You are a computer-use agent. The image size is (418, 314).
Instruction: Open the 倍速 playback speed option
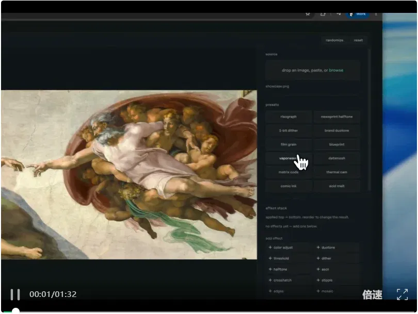tap(372, 295)
